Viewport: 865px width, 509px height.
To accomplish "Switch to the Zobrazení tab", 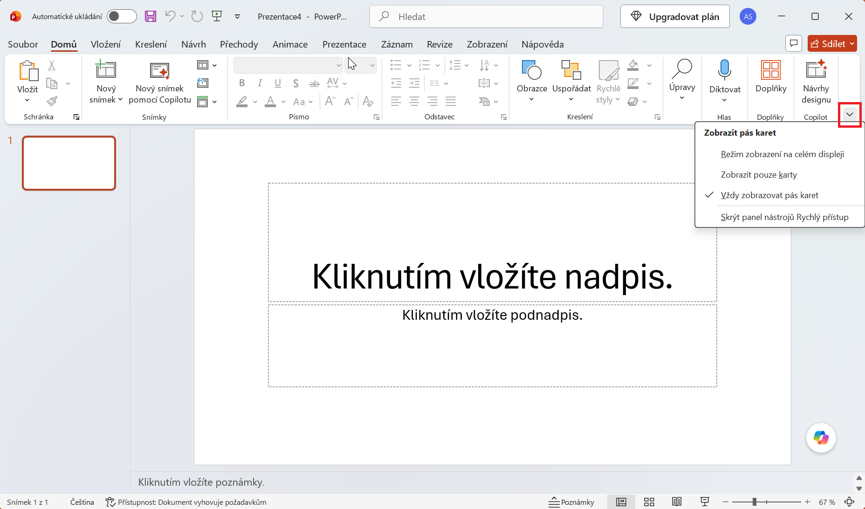I will 487,44.
